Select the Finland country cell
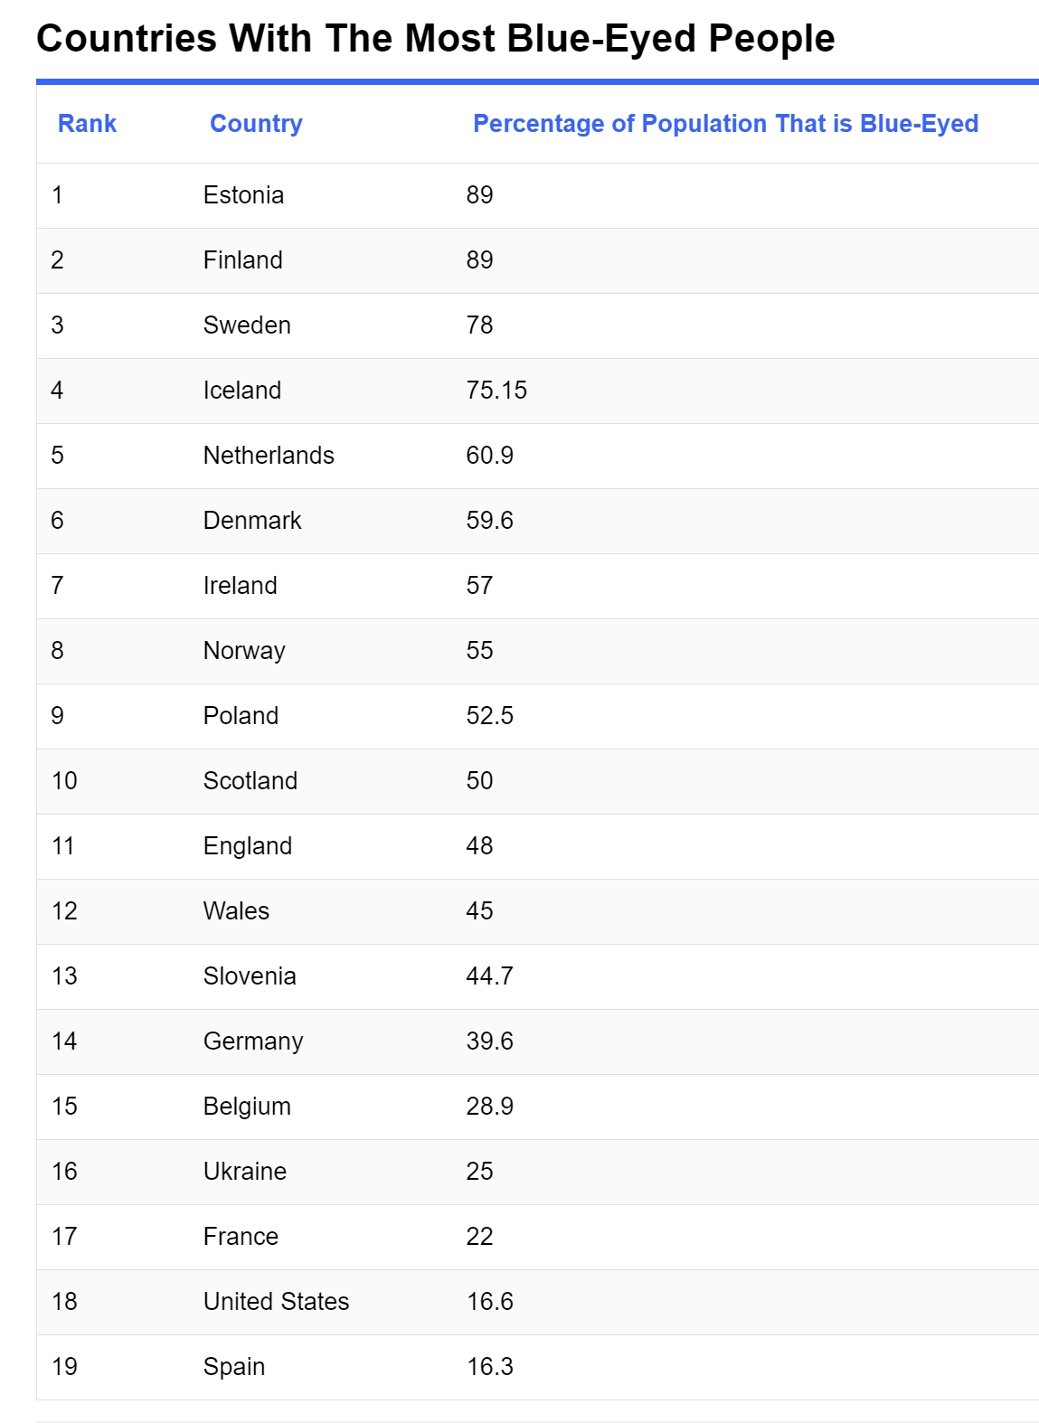 (242, 260)
